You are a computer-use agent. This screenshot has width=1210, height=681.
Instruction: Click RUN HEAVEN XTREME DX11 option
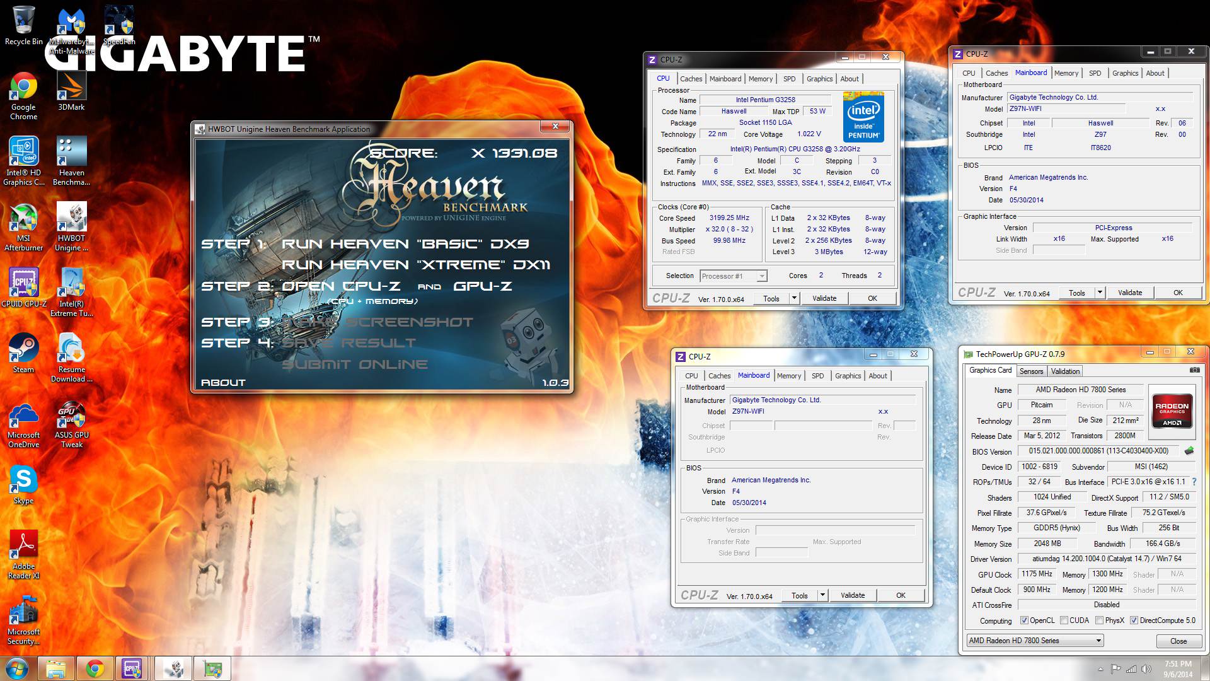pyautogui.click(x=416, y=265)
